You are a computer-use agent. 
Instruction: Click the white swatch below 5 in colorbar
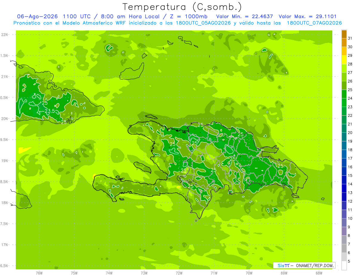point(344,266)
